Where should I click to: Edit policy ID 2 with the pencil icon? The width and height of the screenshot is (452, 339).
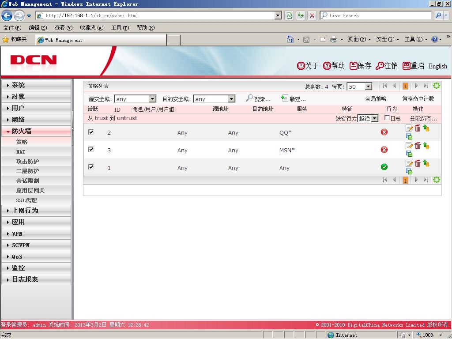(x=409, y=128)
